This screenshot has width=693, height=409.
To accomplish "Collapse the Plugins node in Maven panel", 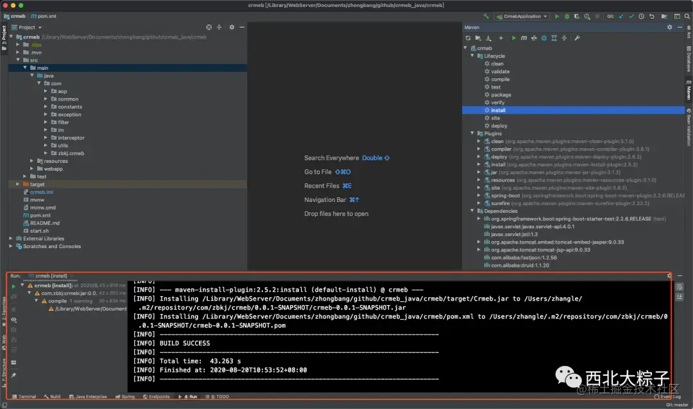I will [472, 133].
